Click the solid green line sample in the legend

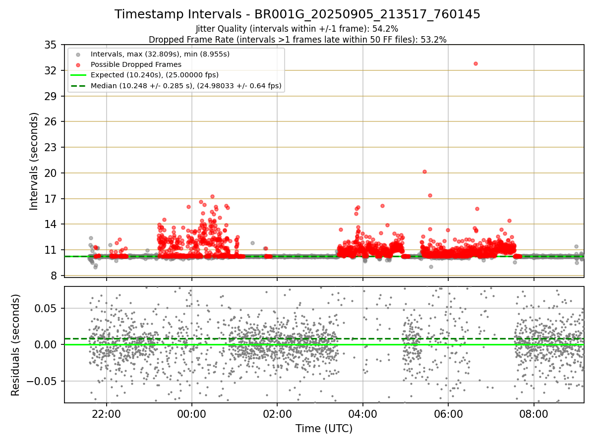coord(78,75)
